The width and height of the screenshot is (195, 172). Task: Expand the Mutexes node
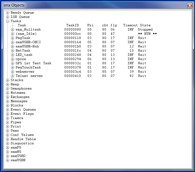click(7, 93)
